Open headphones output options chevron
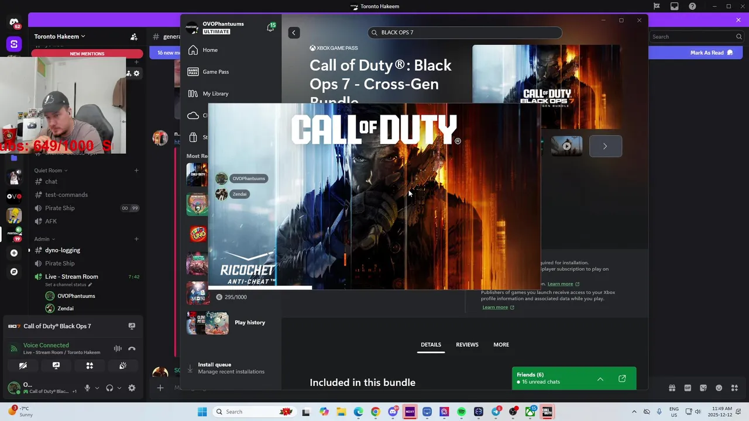Viewport: 749px width, 421px height. click(x=119, y=388)
